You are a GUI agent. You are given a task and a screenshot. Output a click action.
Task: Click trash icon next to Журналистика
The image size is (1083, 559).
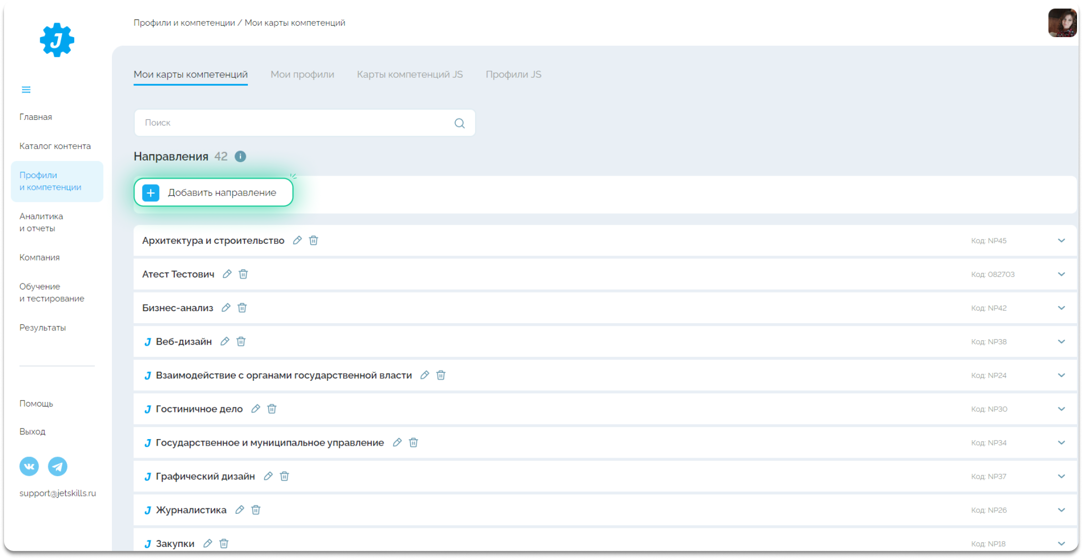point(256,510)
